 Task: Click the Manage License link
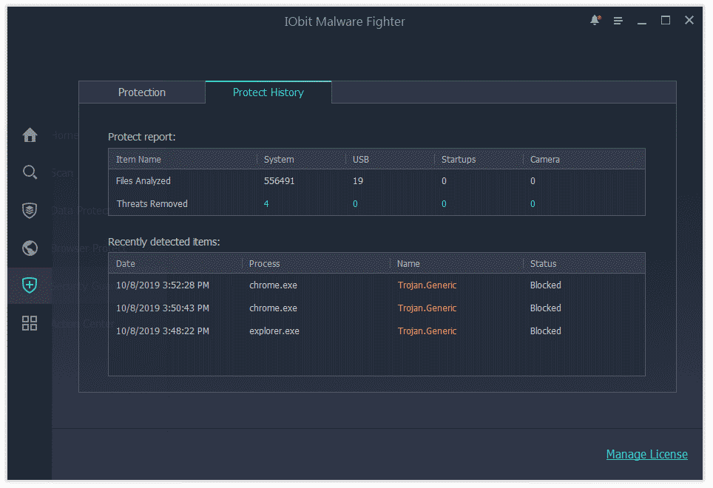[x=646, y=454]
